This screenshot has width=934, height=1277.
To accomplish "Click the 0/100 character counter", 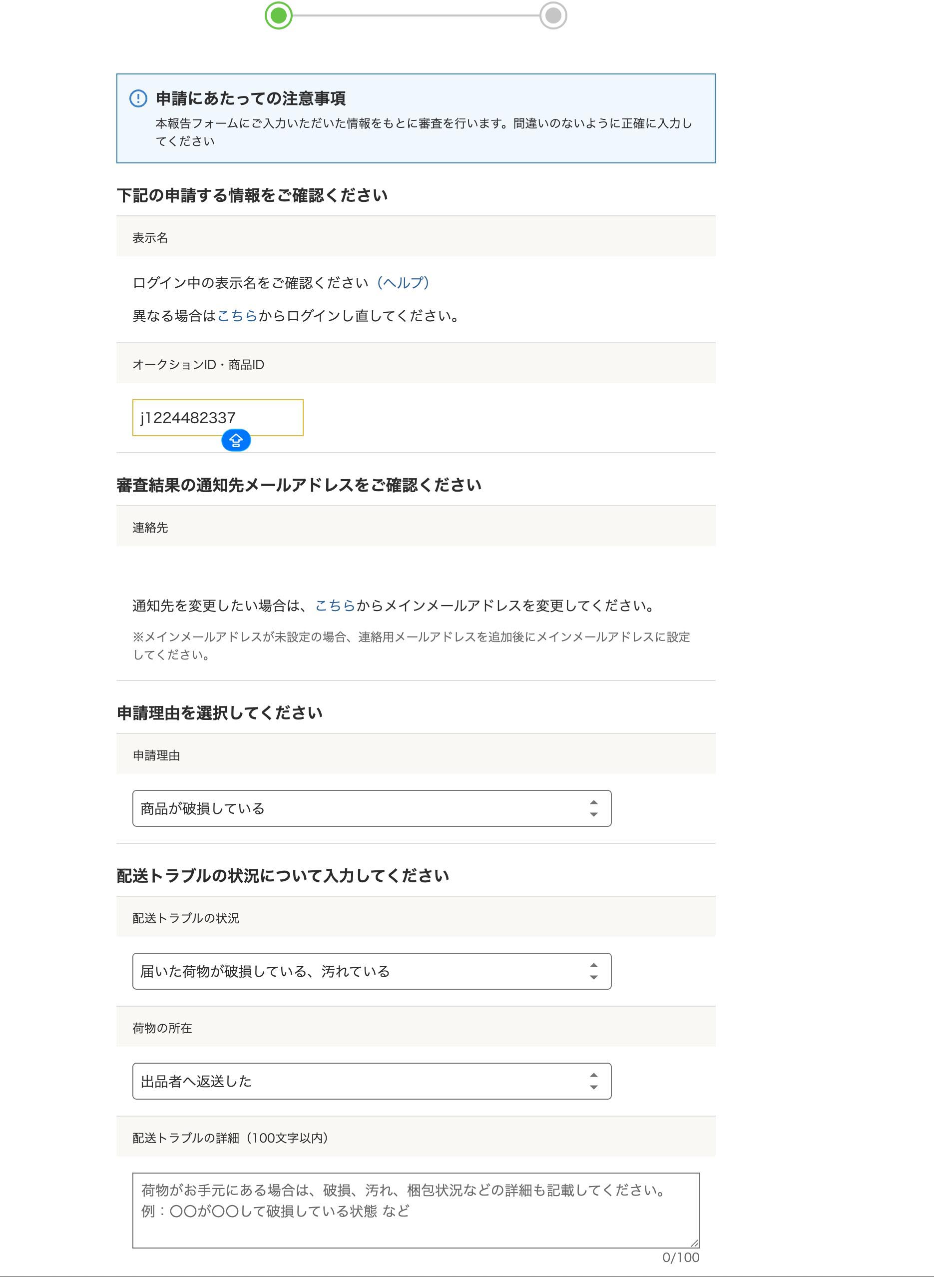I will coord(680,1257).
